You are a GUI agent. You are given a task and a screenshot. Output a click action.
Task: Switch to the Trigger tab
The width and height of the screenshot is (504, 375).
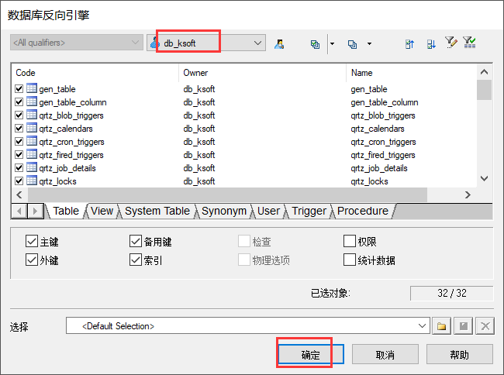pyautogui.click(x=309, y=211)
